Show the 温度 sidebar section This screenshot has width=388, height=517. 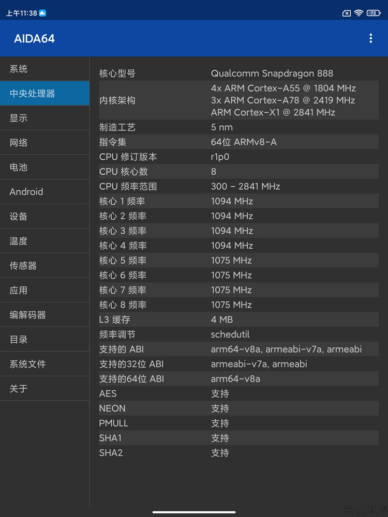pos(44,241)
